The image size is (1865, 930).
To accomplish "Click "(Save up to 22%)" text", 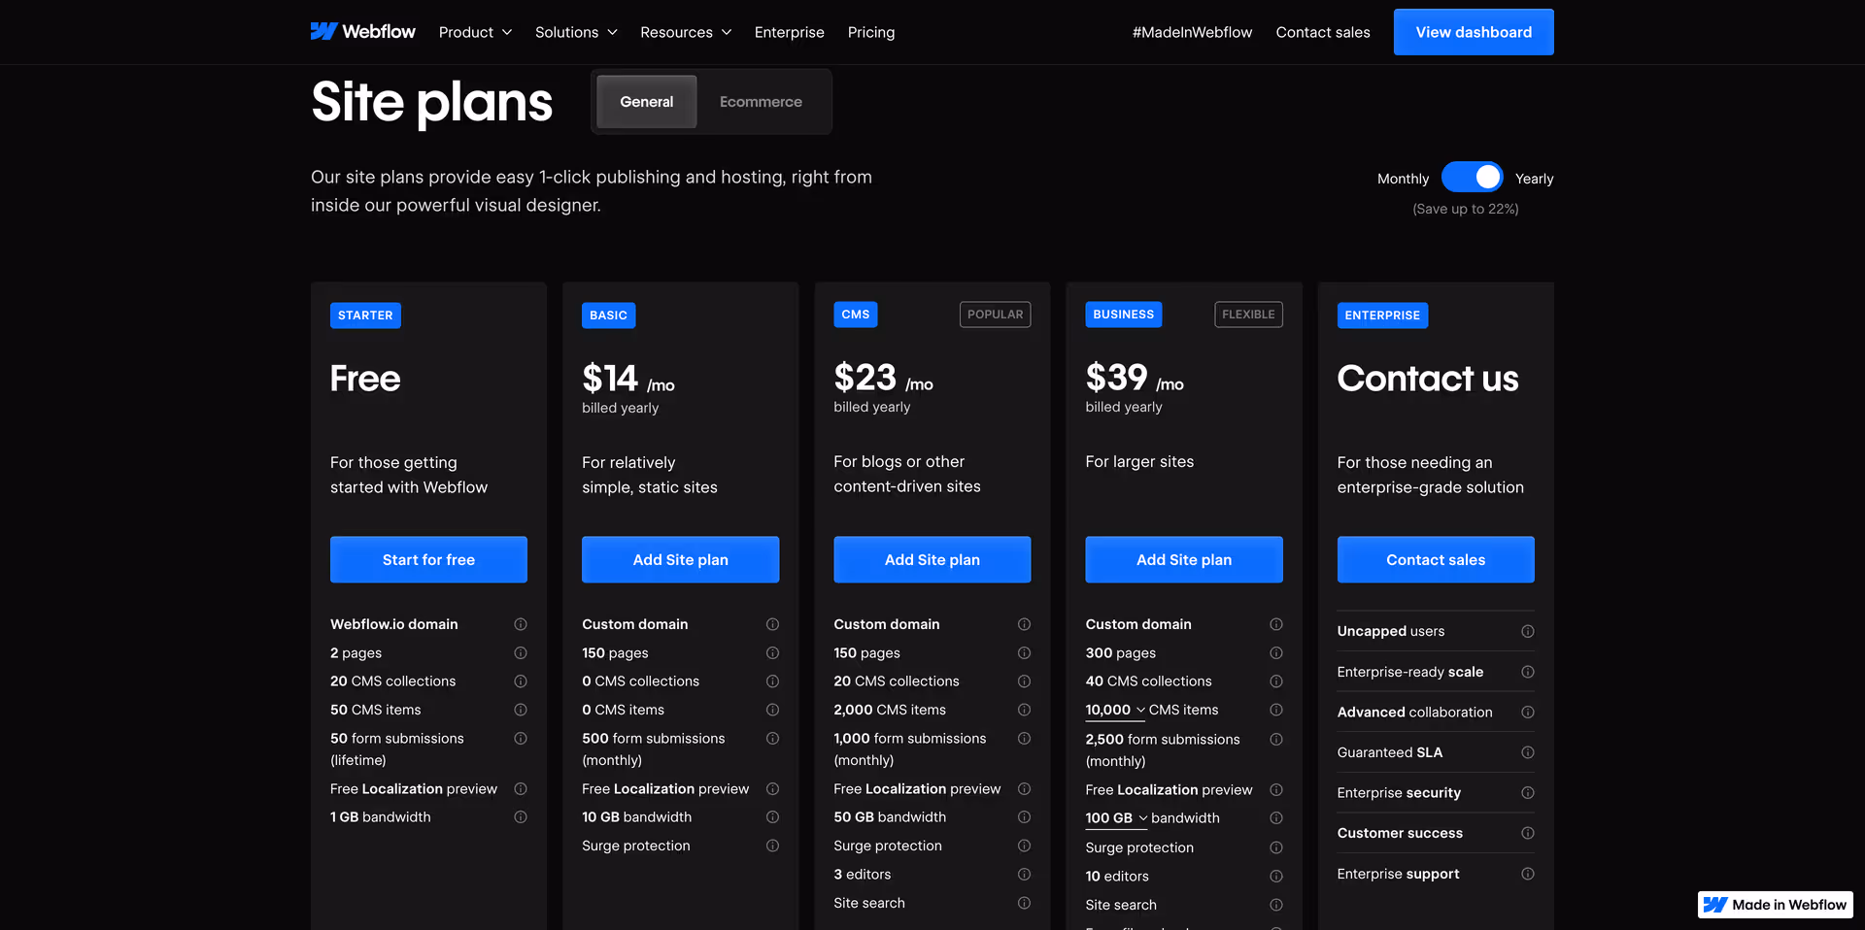I will point(1465,209).
